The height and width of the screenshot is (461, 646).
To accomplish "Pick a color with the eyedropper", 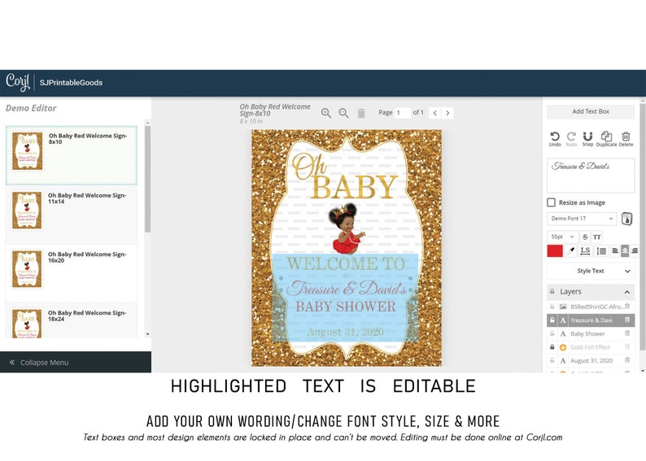I will tap(571, 250).
